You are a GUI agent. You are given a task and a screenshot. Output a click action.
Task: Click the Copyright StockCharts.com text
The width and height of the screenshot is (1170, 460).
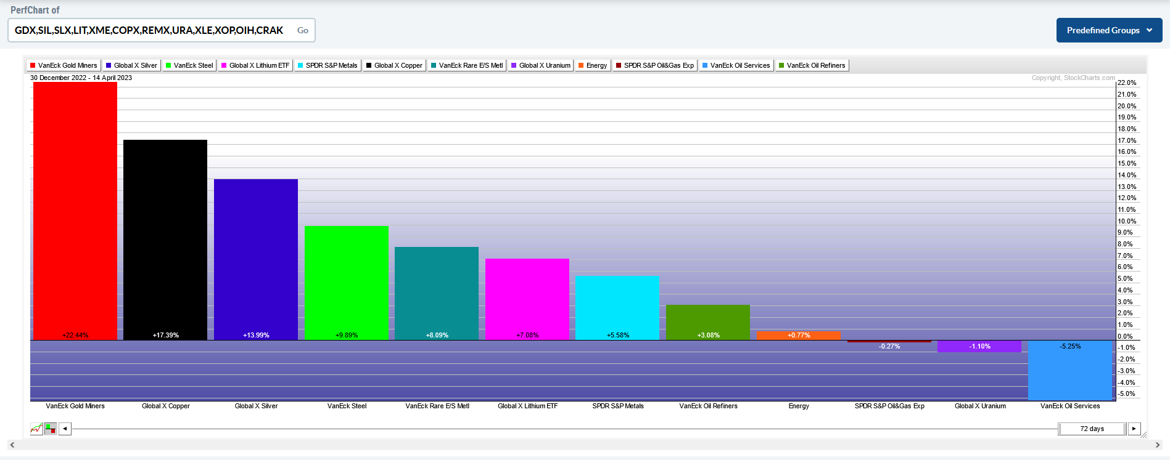pos(1073,78)
